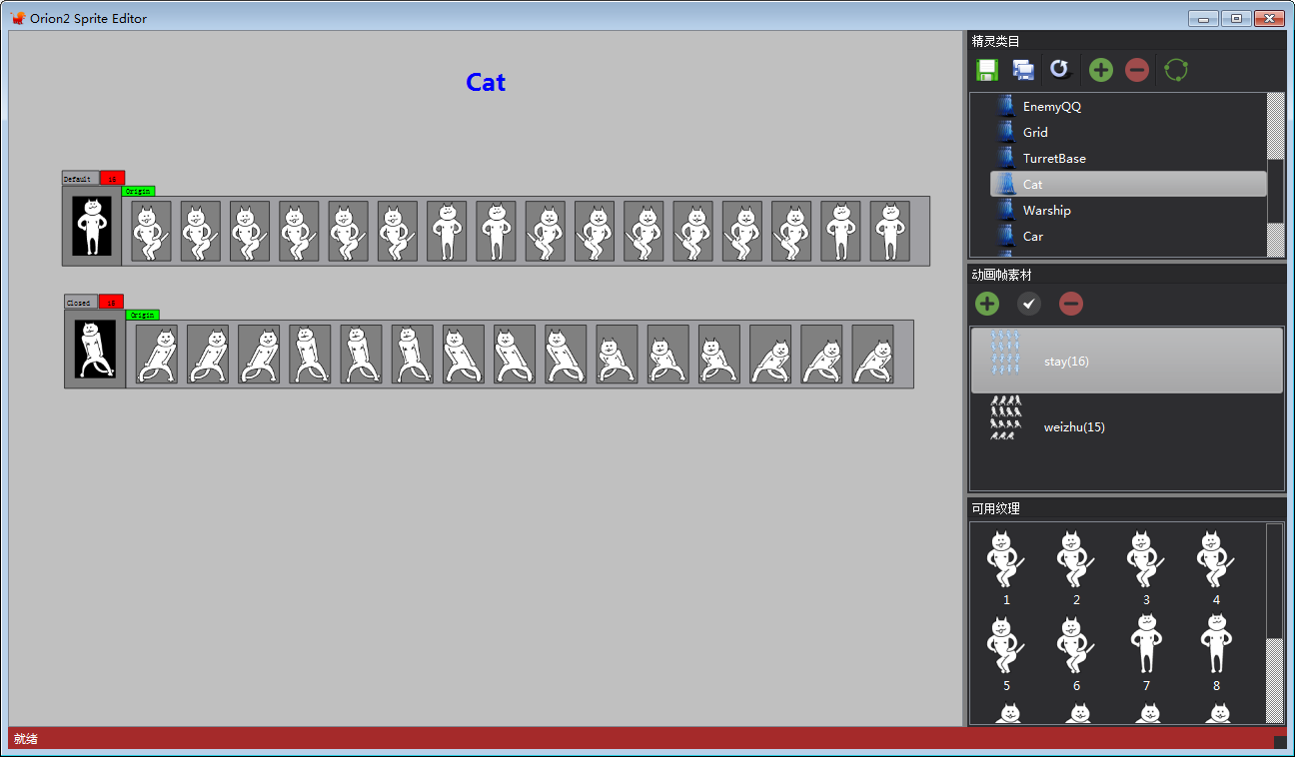
Task: Click the sprite category list scrollbar
Action: click(1275, 175)
